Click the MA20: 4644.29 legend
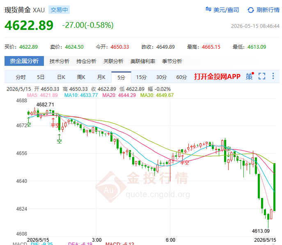The image size is (282, 245). point(119,95)
